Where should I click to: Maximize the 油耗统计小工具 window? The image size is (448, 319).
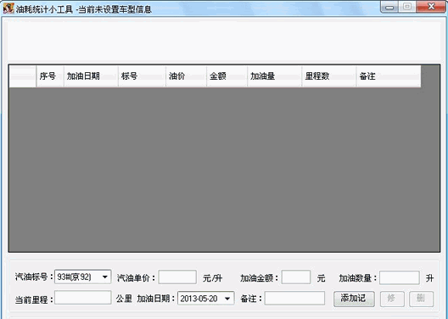[407, 7]
